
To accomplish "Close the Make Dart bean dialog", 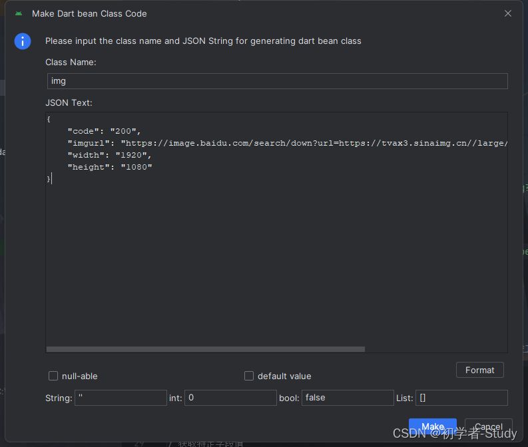I will pyautogui.click(x=508, y=13).
